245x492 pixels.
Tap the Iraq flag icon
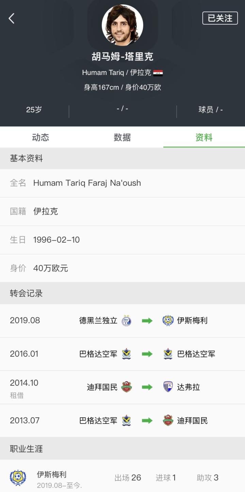(x=158, y=73)
